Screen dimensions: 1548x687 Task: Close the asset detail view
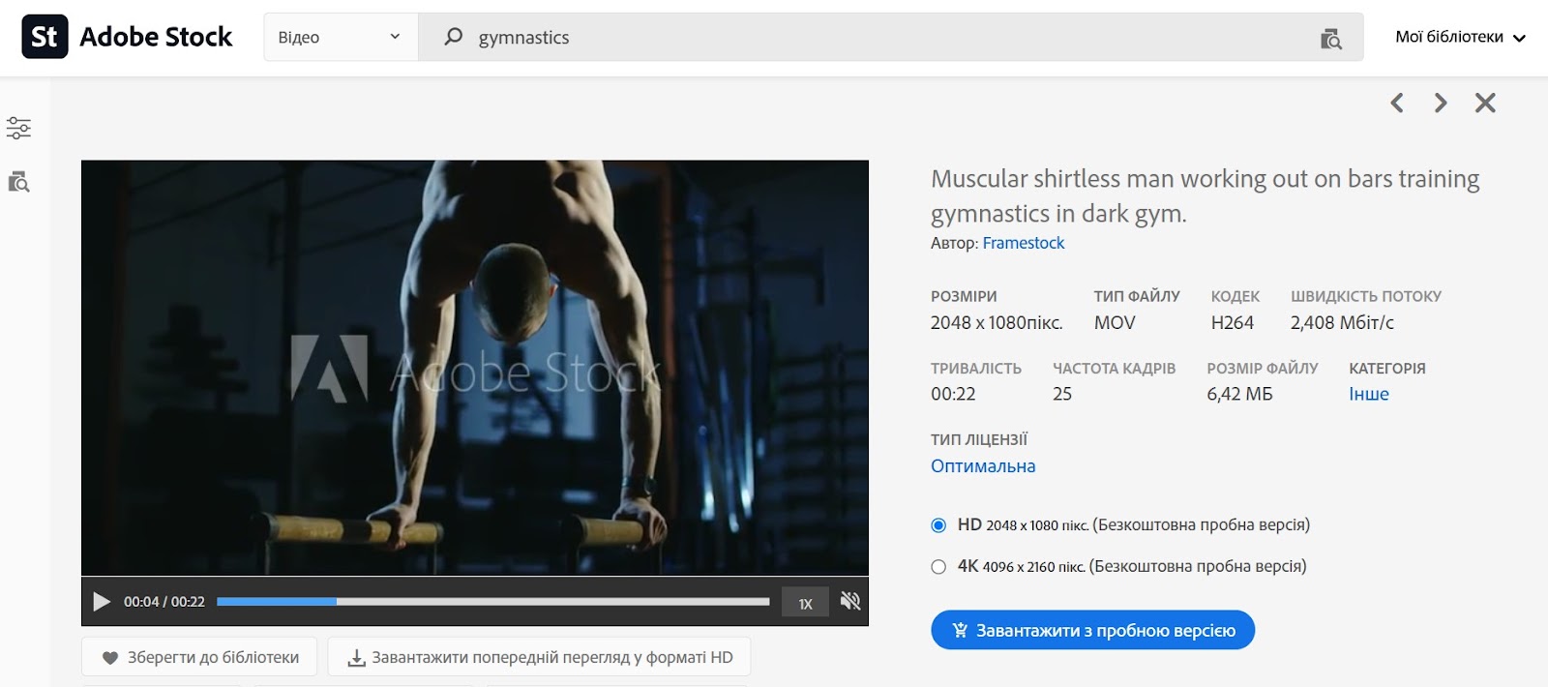(x=1485, y=103)
